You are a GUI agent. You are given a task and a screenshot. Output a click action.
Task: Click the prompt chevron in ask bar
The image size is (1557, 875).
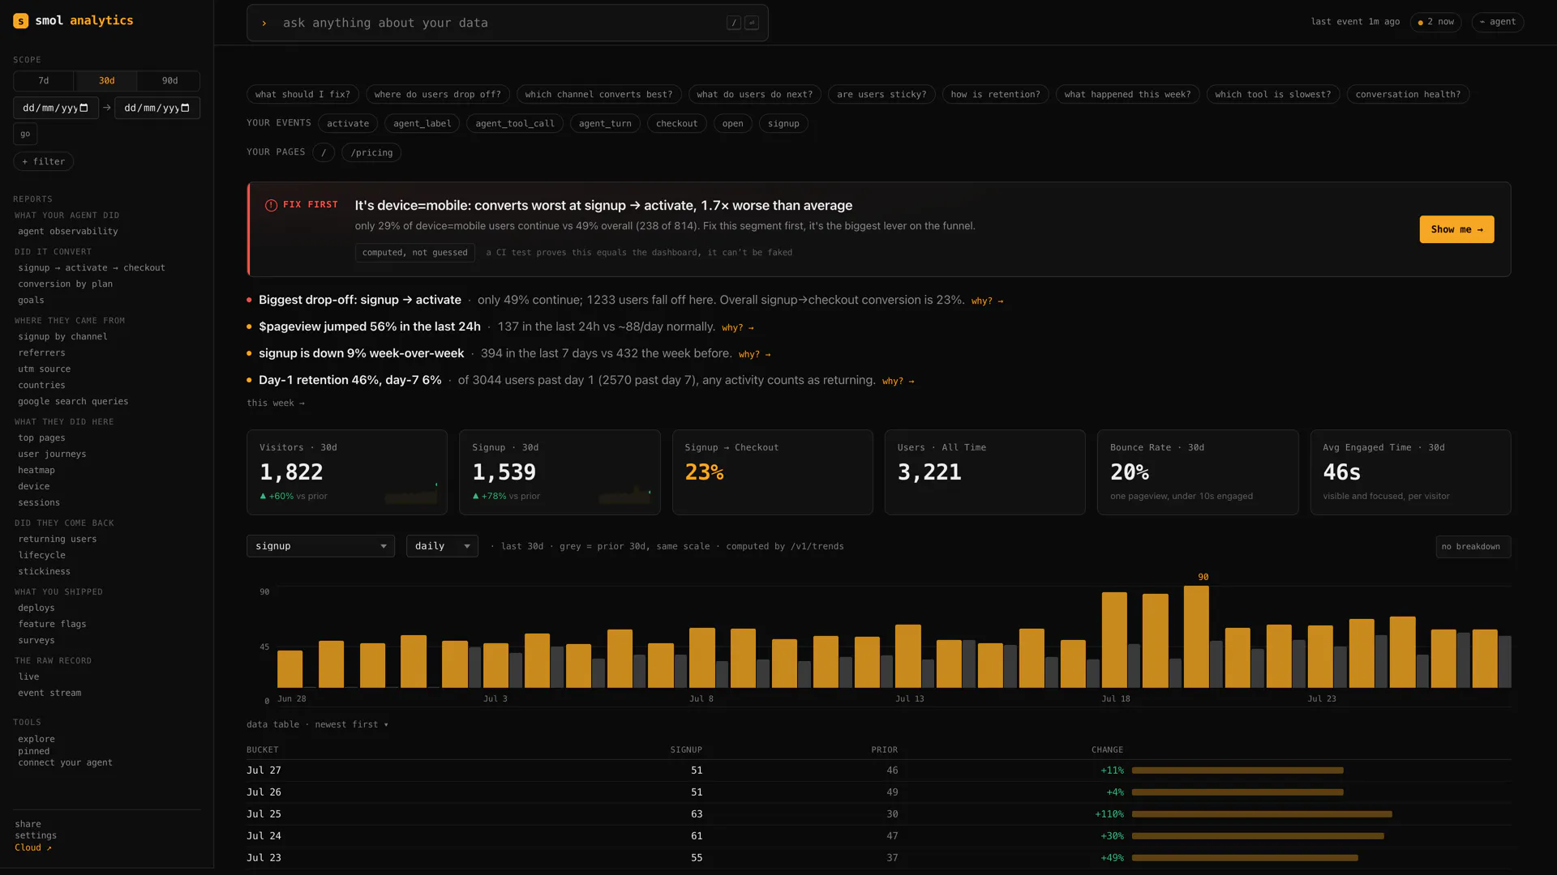tap(264, 23)
